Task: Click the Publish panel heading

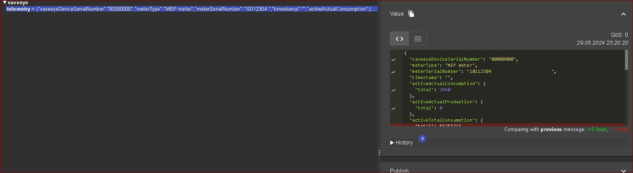Action: (399, 170)
